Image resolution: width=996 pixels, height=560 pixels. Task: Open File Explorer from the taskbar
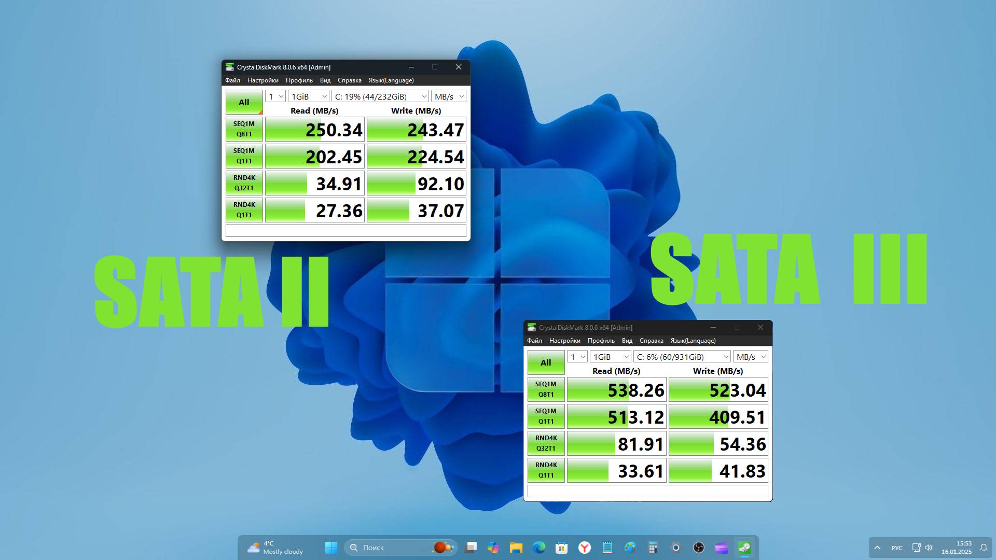(515, 547)
